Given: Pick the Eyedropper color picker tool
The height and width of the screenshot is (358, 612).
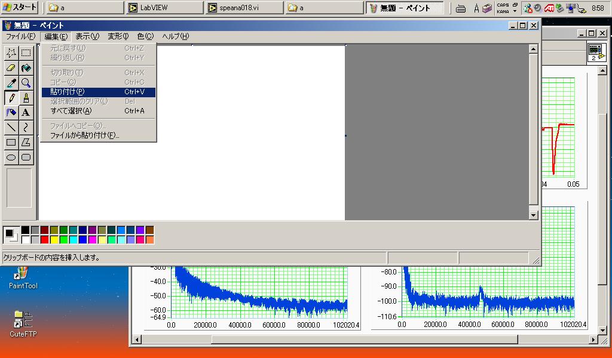Looking at the screenshot, I should point(11,83).
